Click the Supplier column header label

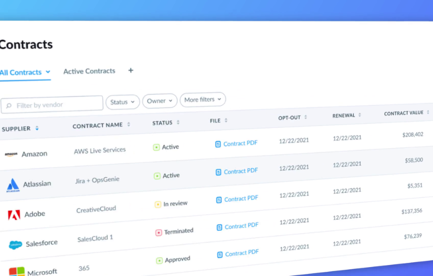[16, 129]
